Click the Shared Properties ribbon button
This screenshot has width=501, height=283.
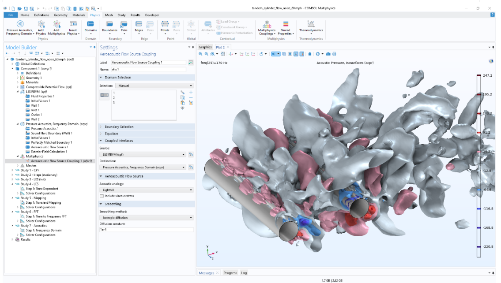tap(286, 28)
